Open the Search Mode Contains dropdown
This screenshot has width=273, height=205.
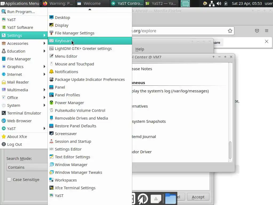point(27,167)
